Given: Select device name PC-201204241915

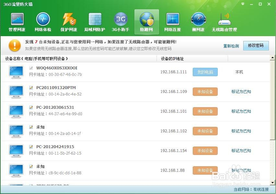Looking at the screenshot, I should coord(55,147).
